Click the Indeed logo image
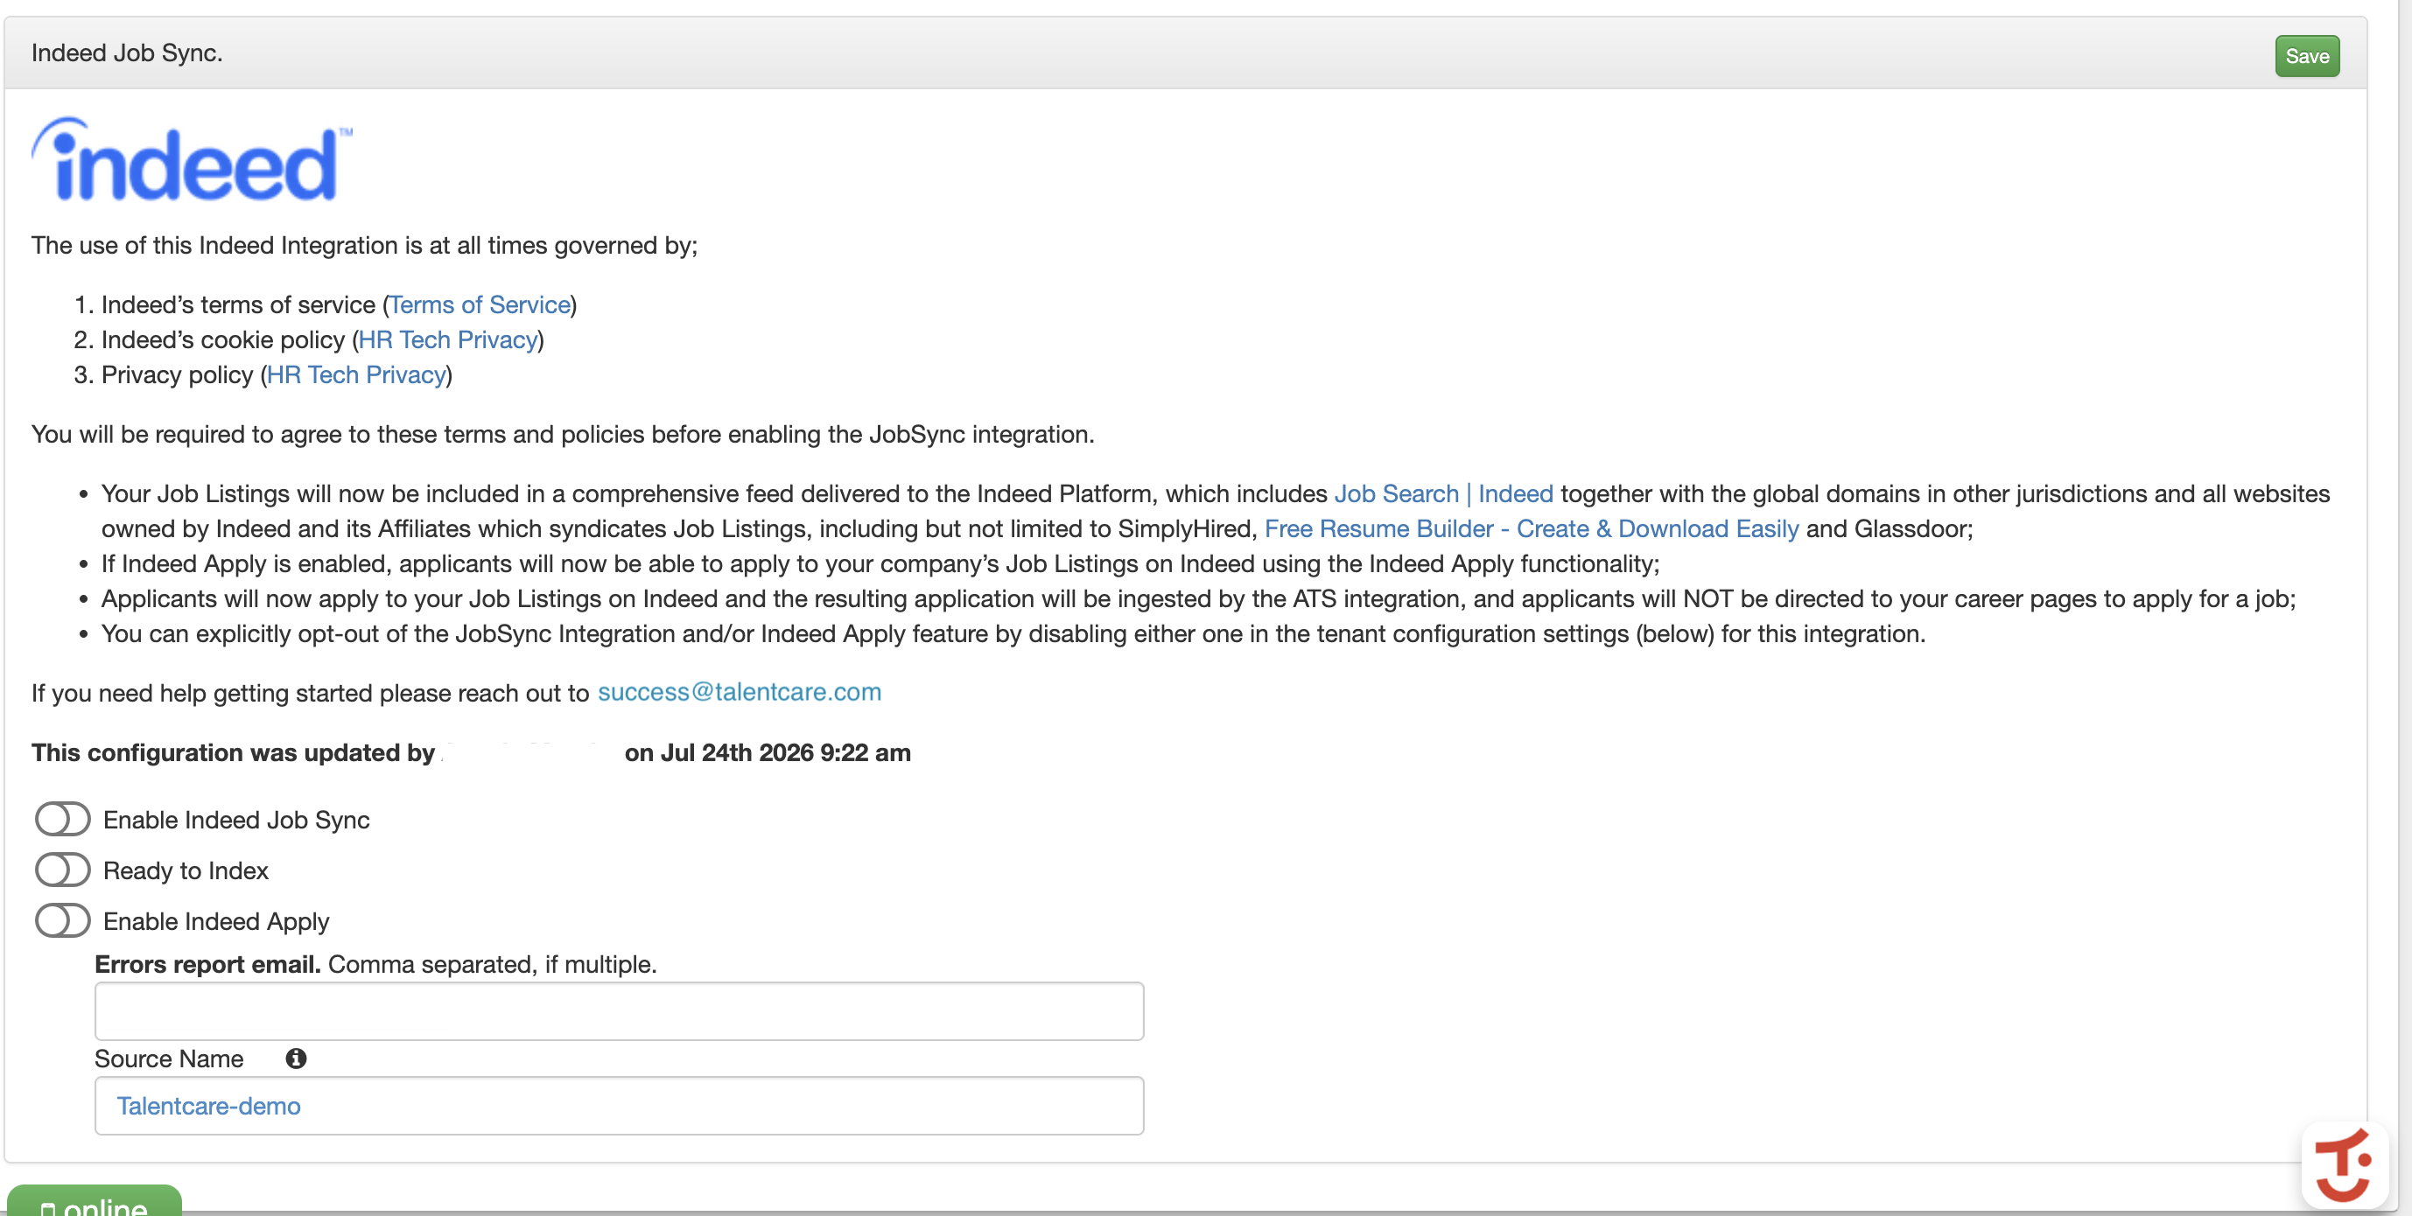Image resolution: width=2412 pixels, height=1216 pixels. (x=192, y=159)
